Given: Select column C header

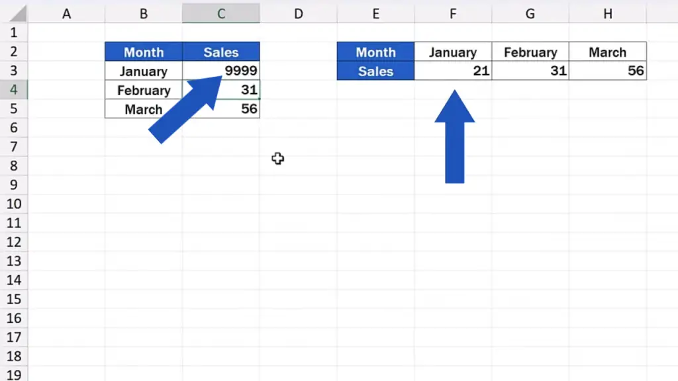Looking at the screenshot, I should (x=221, y=13).
